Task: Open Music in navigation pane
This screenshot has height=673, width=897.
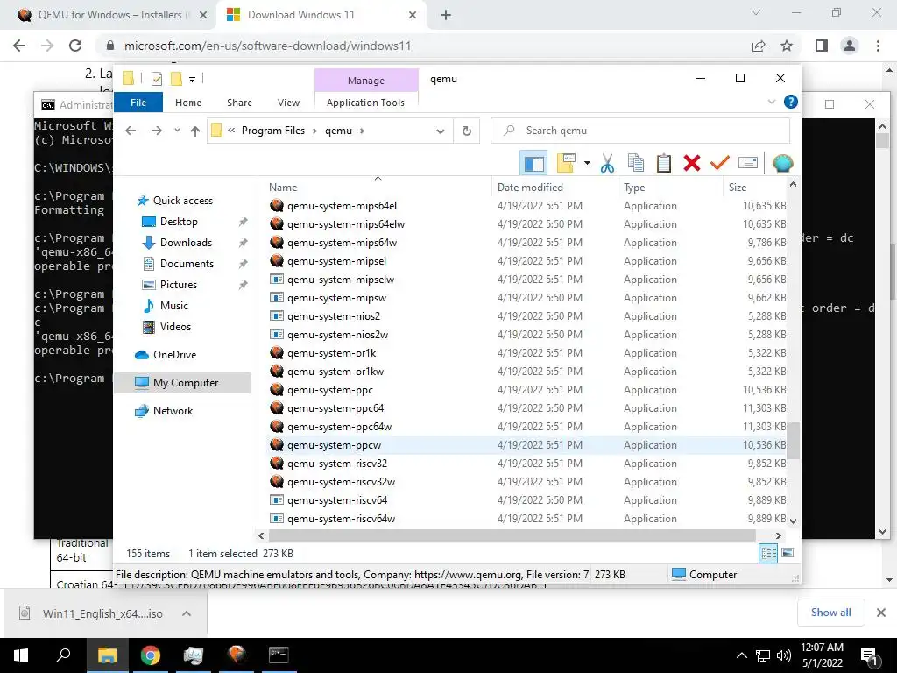Action: [x=174, y=306]
